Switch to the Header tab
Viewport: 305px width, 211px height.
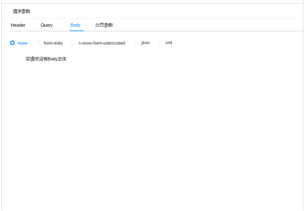[18, 25]
